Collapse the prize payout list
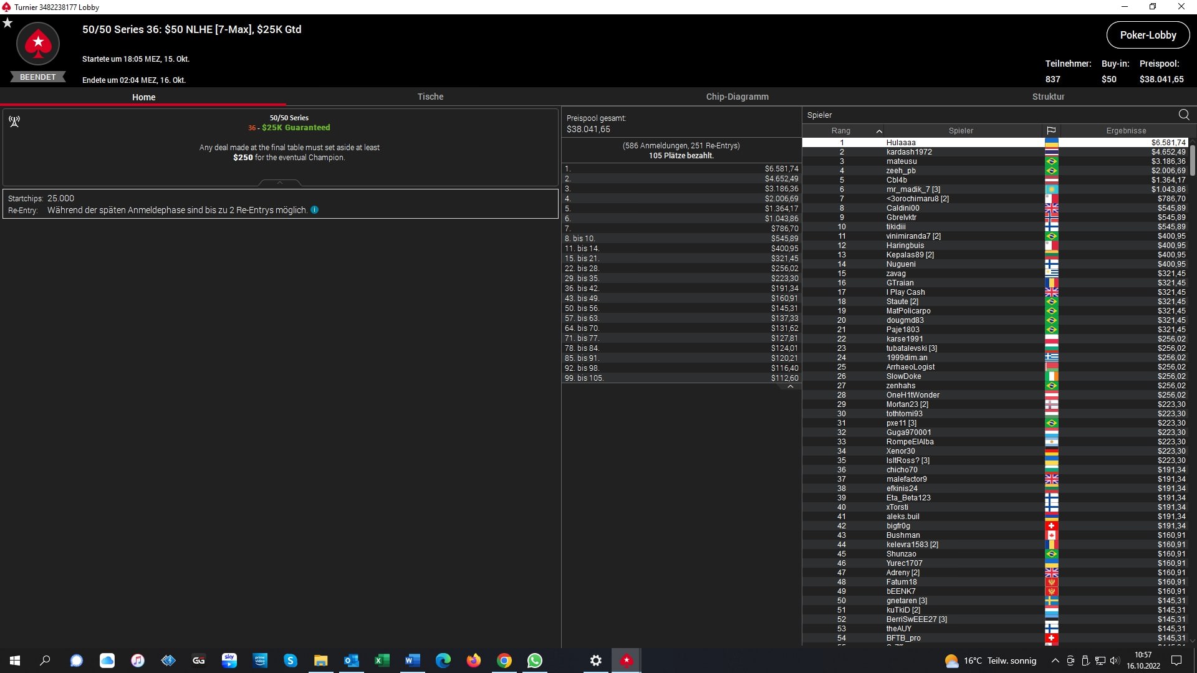The height and width of the screenshot is (673, 1197). (790, 387)
